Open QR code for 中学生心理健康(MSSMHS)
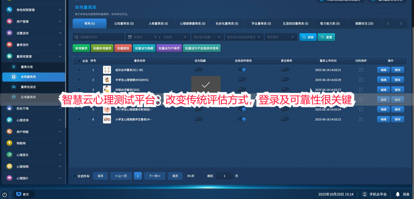 coord(361,80)
